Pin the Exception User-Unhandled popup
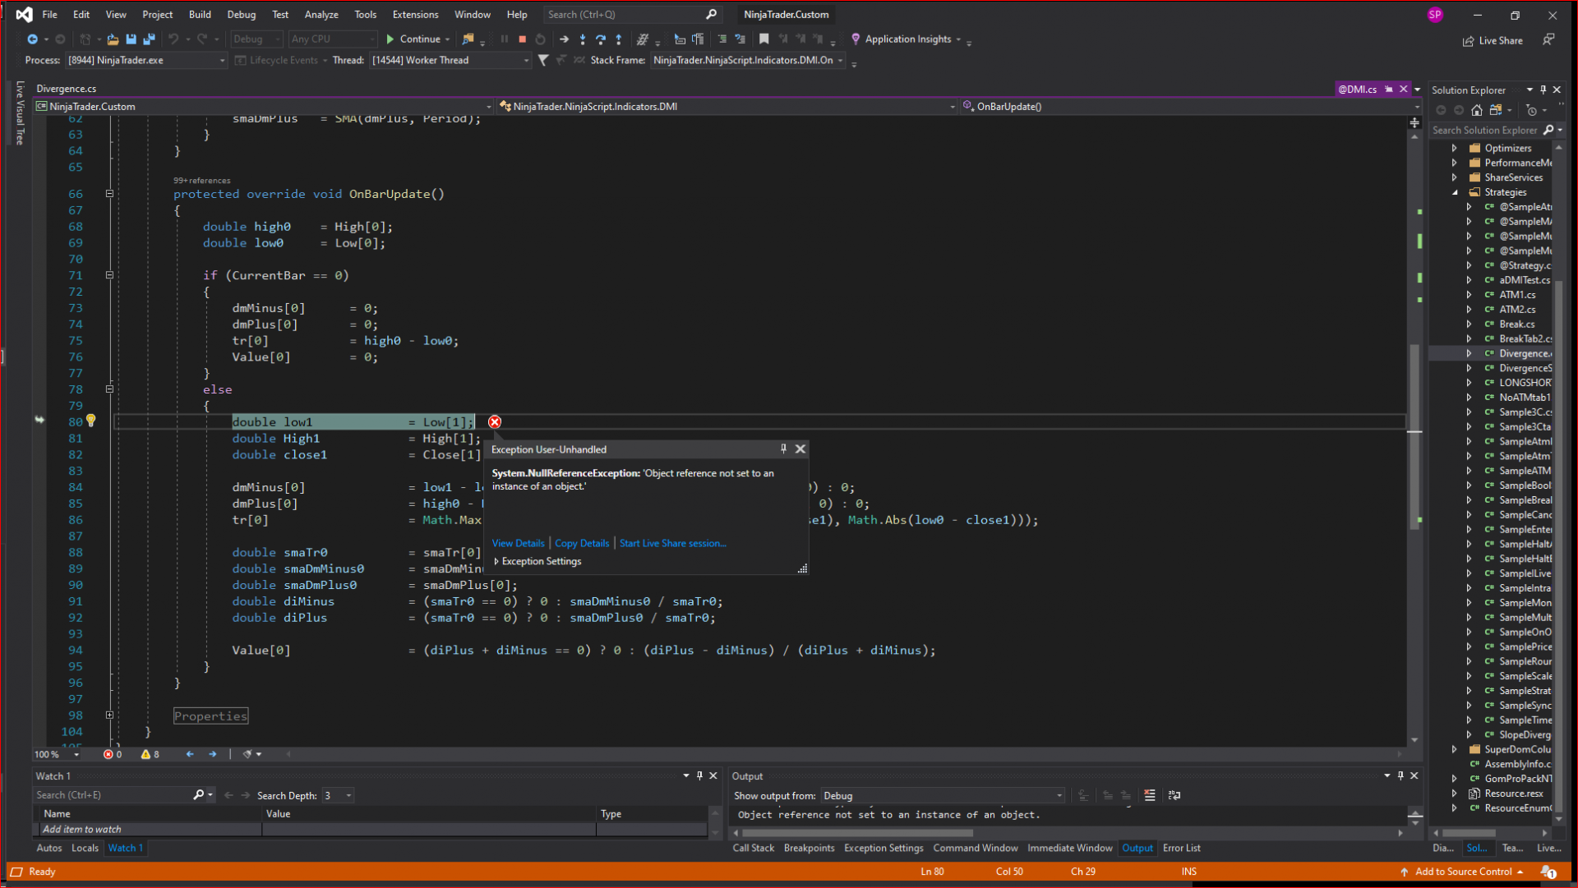Screen dimensions: 1578x888 (x=783, y=449)
